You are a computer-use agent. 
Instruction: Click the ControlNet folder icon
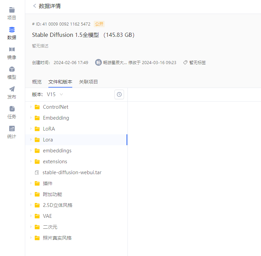coord(37,107)
